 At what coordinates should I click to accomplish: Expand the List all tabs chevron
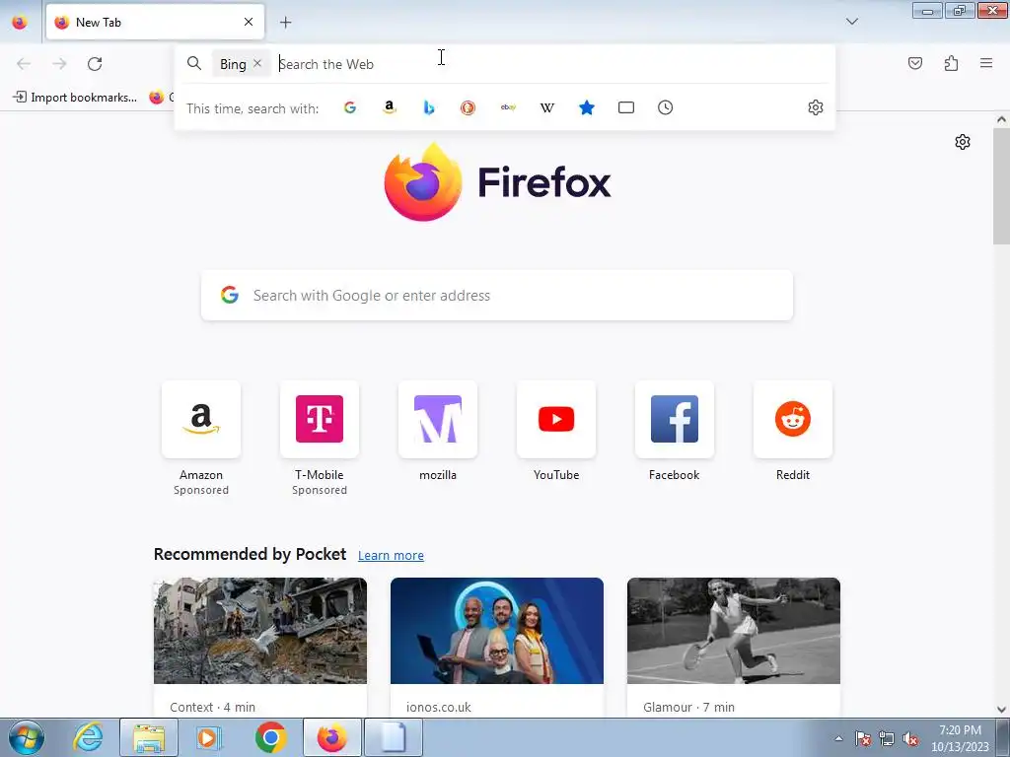(851, 22)
